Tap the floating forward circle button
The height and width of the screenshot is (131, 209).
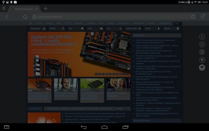point(202,52)
